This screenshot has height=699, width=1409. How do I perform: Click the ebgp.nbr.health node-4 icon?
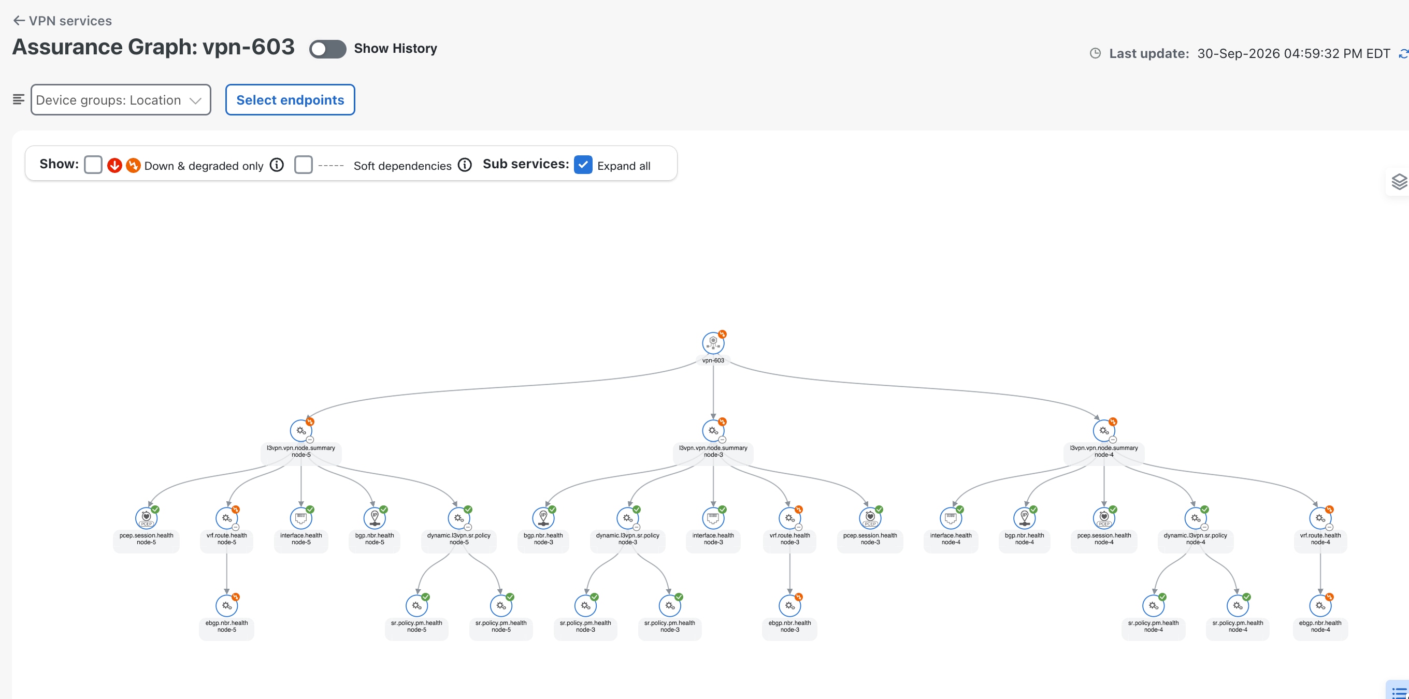(x=1320, y=605)
